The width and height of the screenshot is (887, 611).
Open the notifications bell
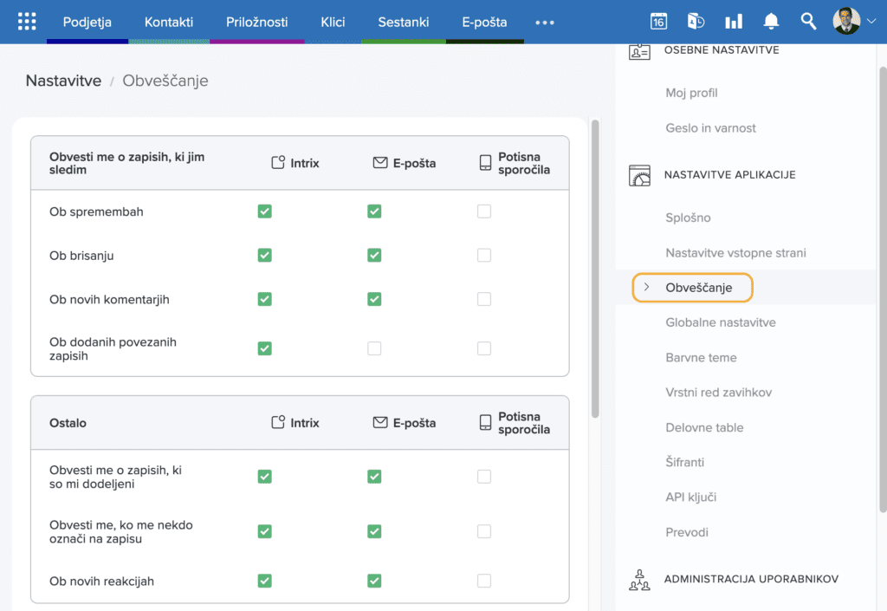click(x=771, y=22)
